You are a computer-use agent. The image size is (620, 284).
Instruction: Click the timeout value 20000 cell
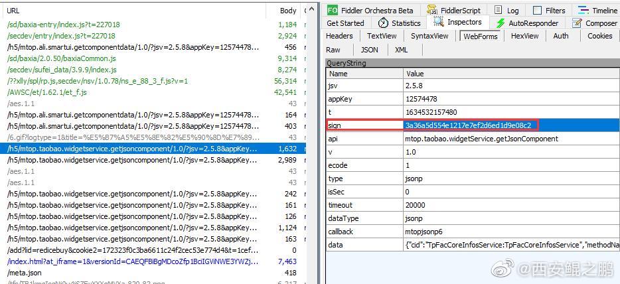511,205
